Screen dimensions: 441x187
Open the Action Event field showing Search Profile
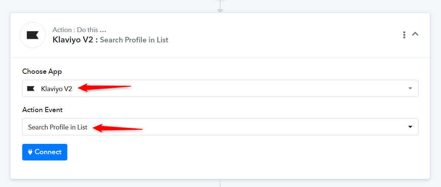pos(220,127)
